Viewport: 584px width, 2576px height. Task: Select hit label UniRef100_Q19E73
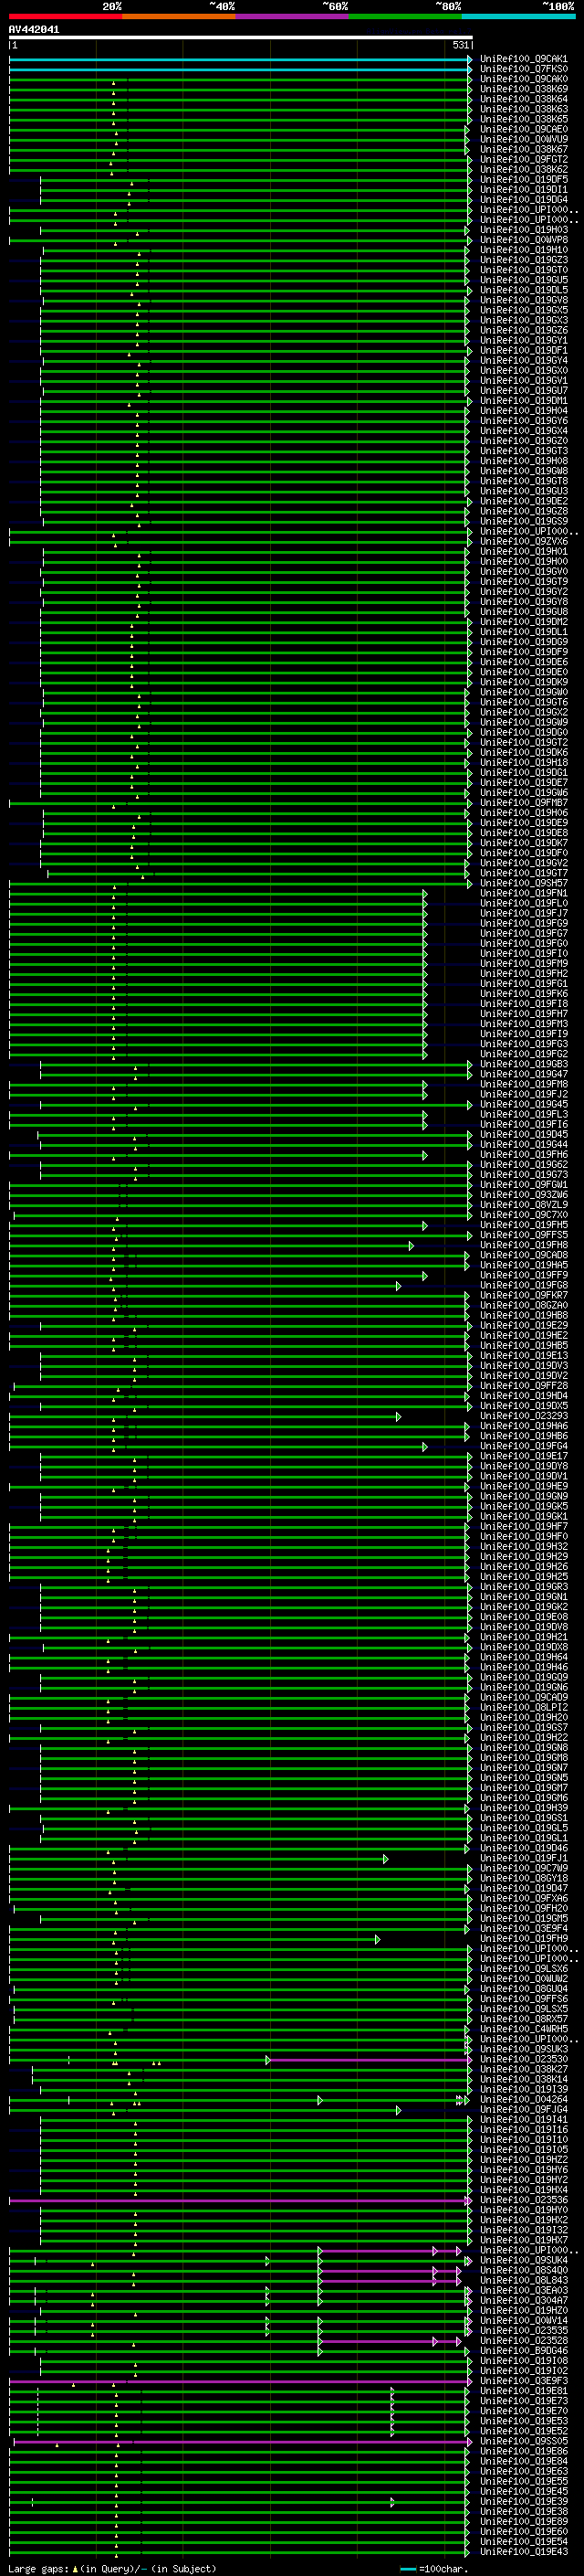click(x=524, y=2402)
